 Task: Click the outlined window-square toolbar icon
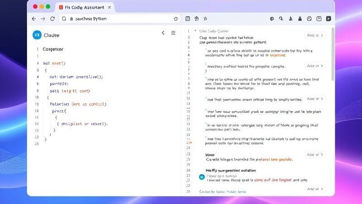coord(319,19)
